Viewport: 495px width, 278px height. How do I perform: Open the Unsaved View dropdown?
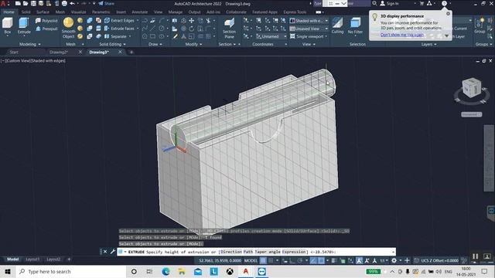[x=309, y=29]
